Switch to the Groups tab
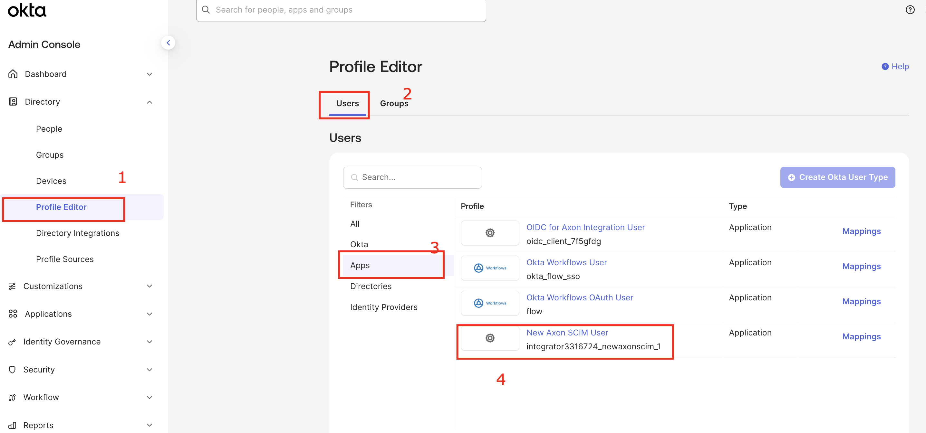This screenshot has height=433, width=926. pyautogui.click(x=394, y=103)
